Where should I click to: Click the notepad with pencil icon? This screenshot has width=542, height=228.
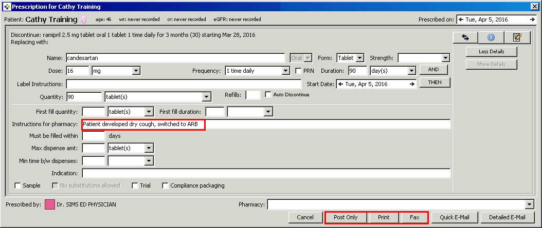(517, 37)
